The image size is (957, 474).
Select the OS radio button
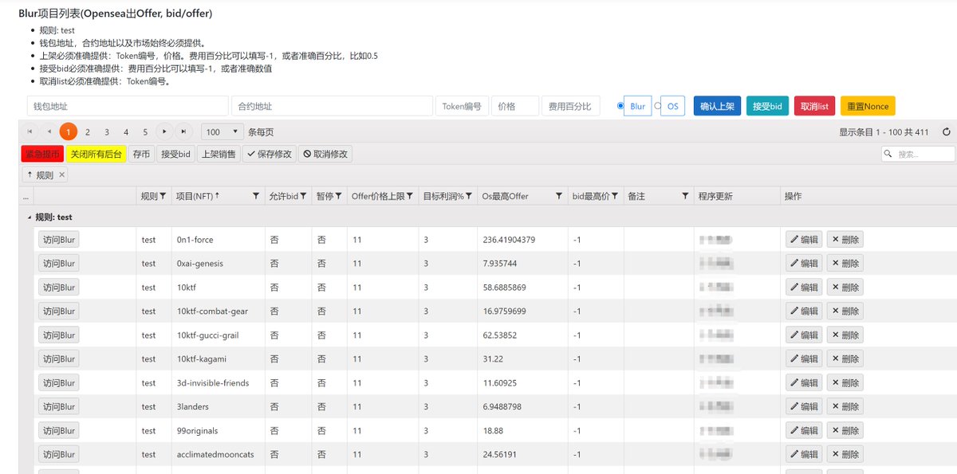(656, 105)
